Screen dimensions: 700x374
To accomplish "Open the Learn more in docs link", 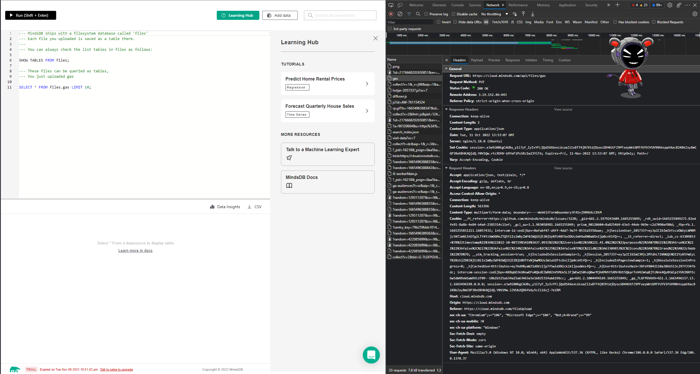I will tap(135, 250).
